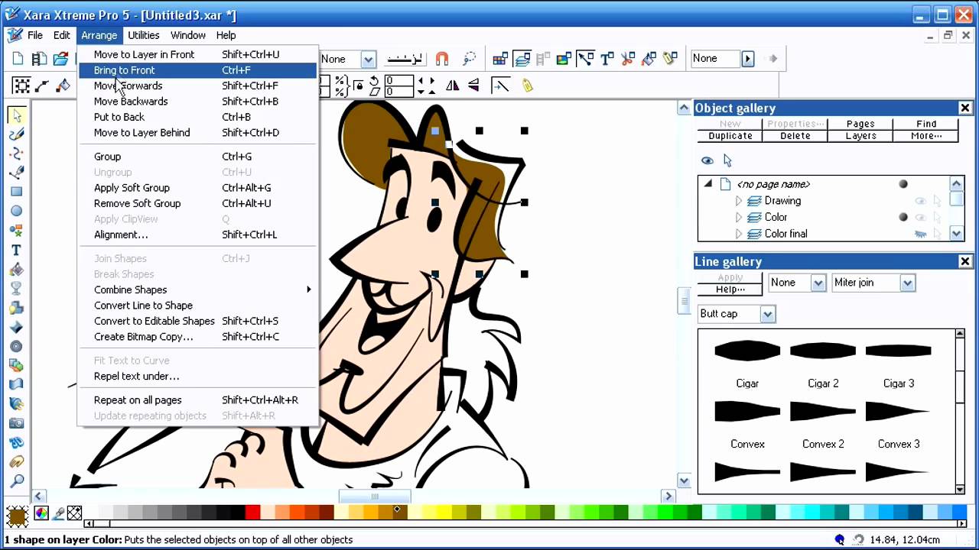Screen dimensions: 979x550
Task: Toggle editable lock for Color final layer
Action: point(938,235)
